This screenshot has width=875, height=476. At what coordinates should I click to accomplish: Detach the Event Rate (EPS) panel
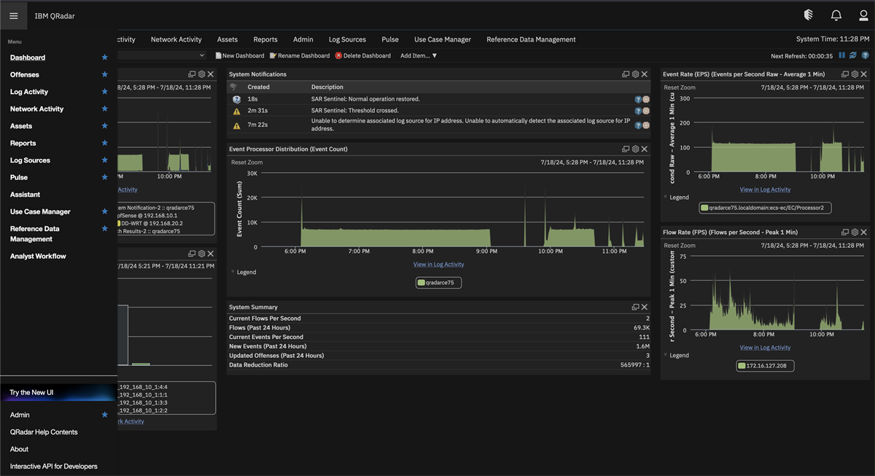pos(845,74)
